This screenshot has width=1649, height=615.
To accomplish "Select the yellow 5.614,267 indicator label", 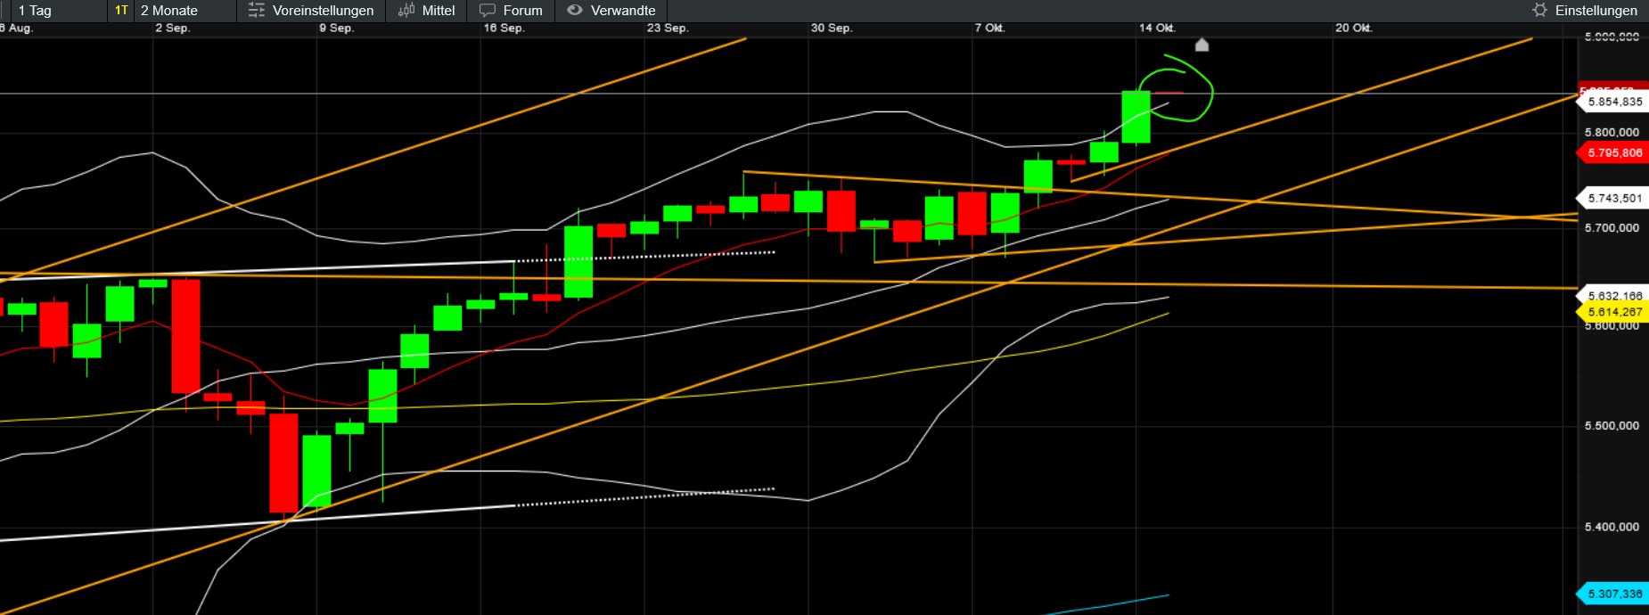I will (1613, 312).
